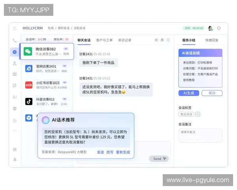Click the 售后咨询 conversation tag

tap(186, 114)
